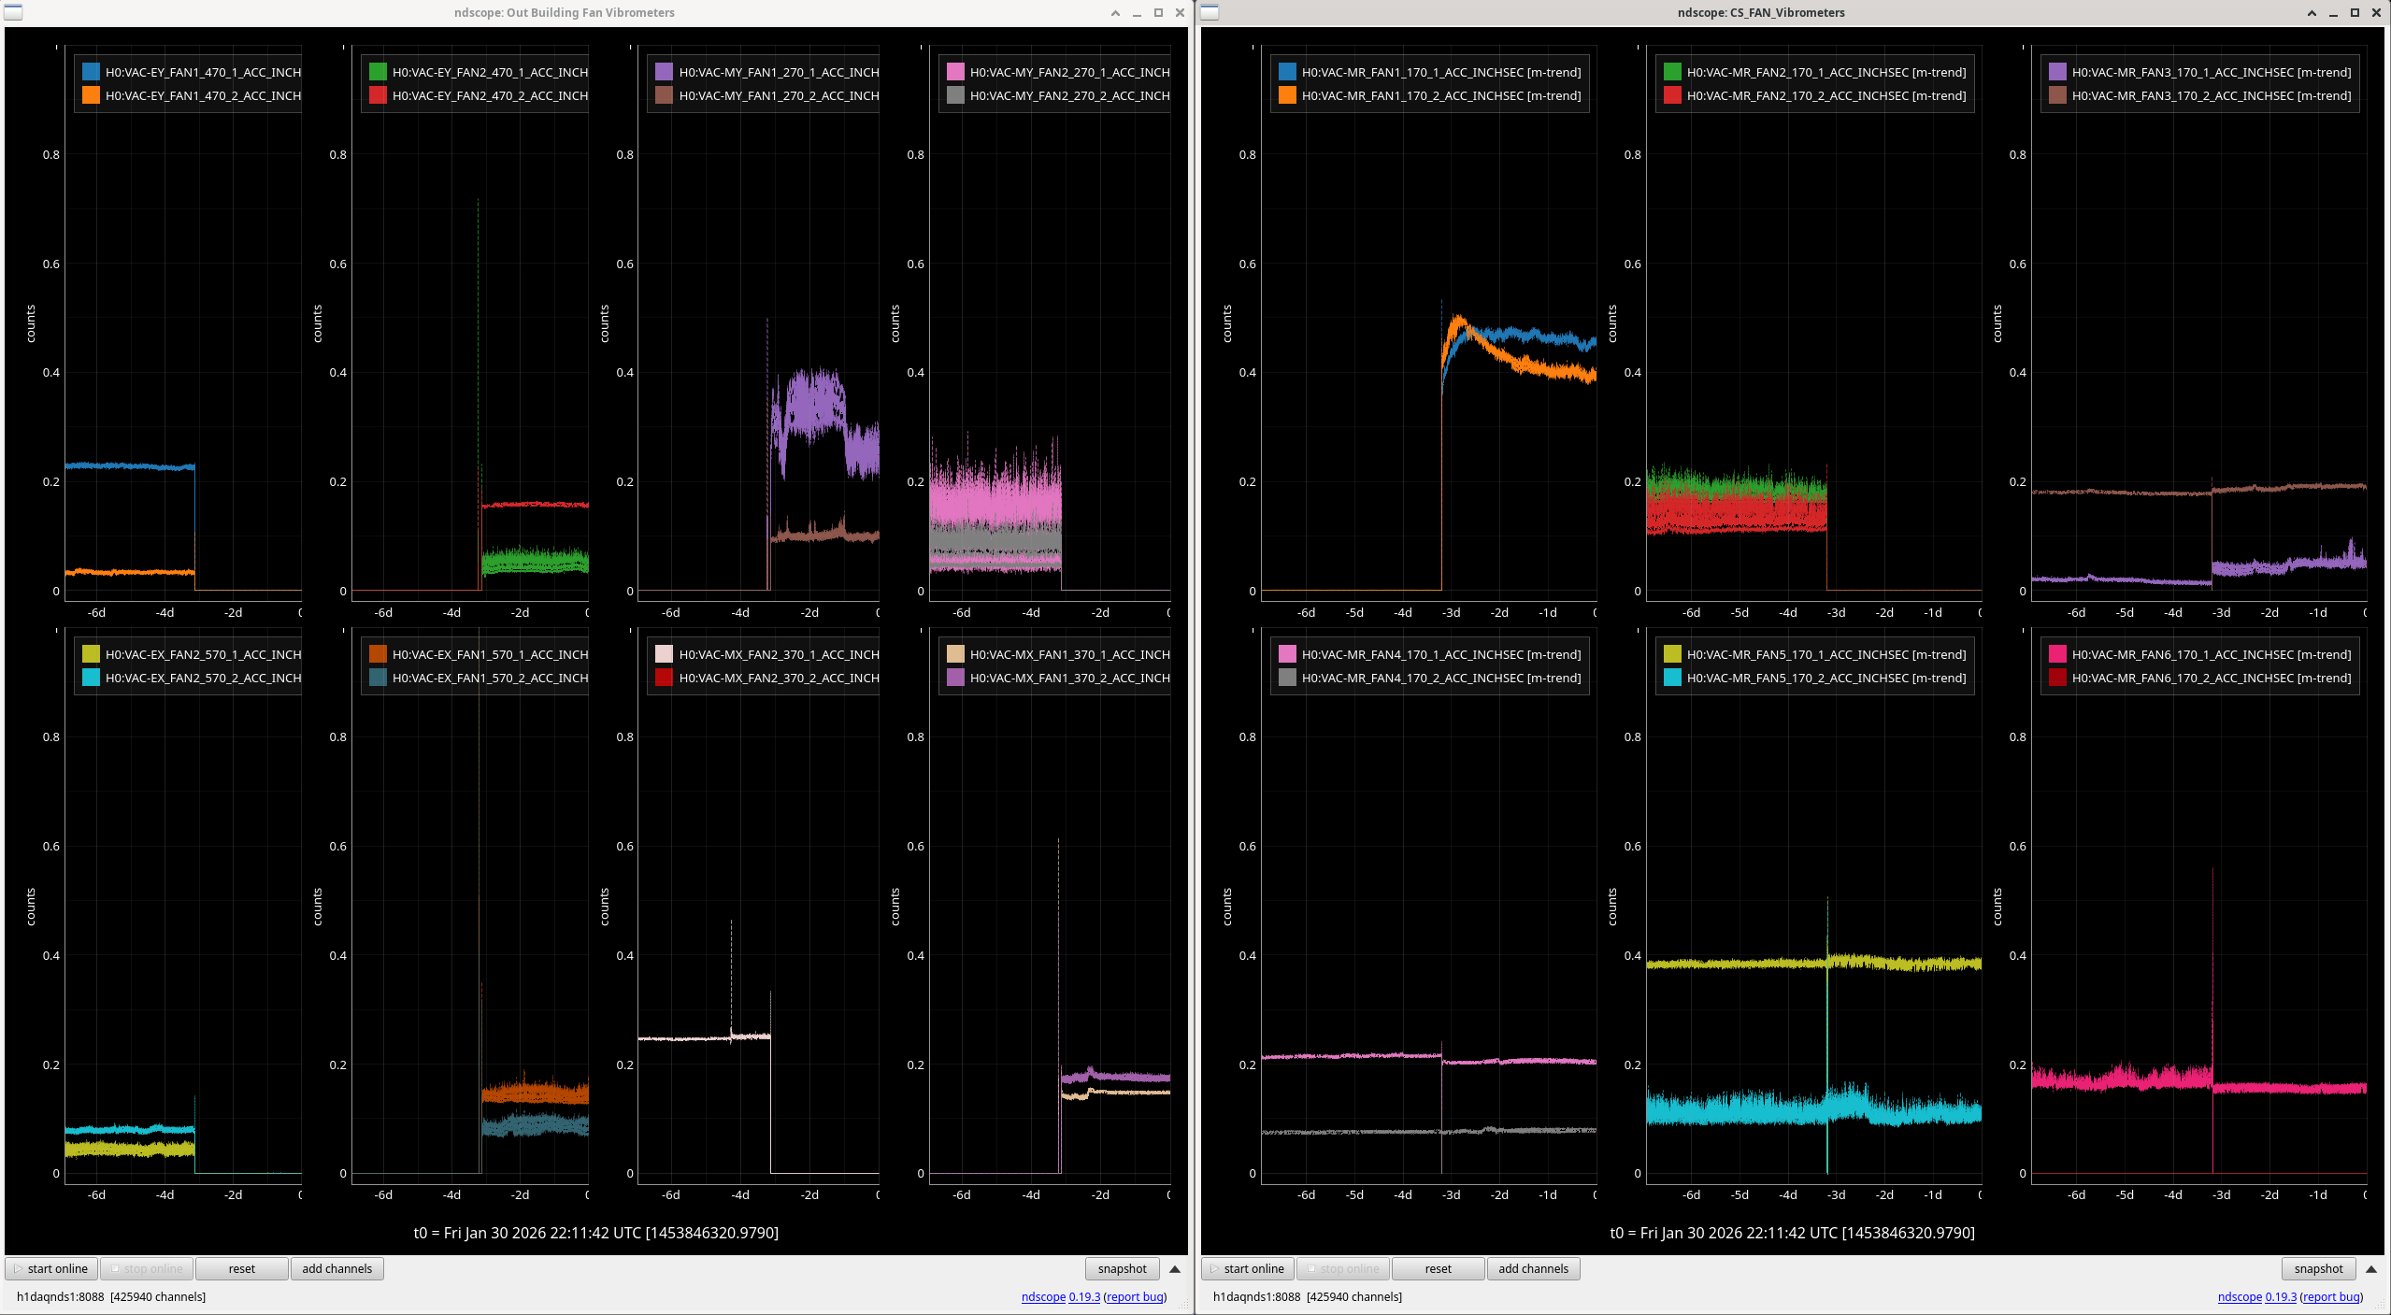Screen dimensions: 2391x1315
Task: Take a snapshot in the Out Building window
Action: (1122, 1269)
